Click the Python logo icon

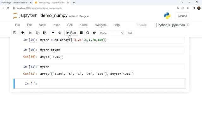[x=167, y=16]
